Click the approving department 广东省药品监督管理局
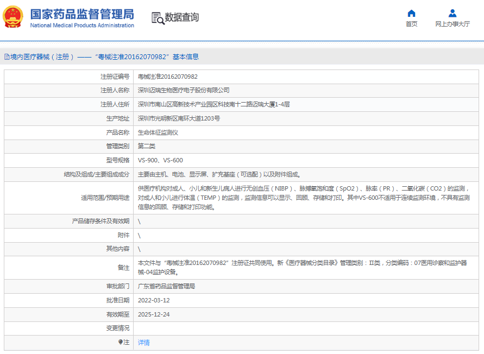 tap(166, 286)
